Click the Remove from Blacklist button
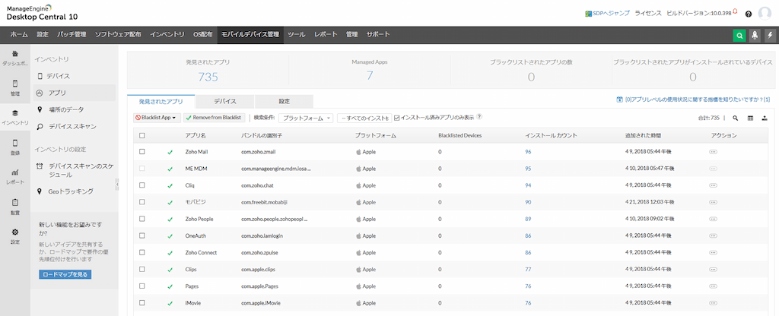Viewport: 779px width, 316px height. (x=213, y=118)
